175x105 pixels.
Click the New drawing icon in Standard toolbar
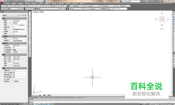coord(2,6)
